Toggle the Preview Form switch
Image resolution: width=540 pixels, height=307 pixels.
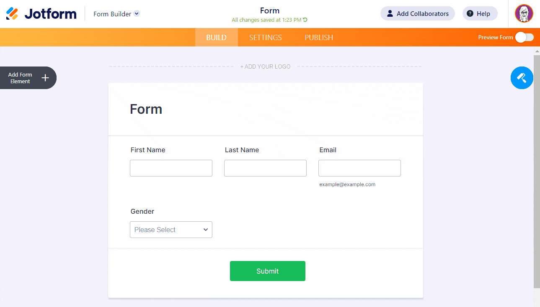click(x=524, y=37)
